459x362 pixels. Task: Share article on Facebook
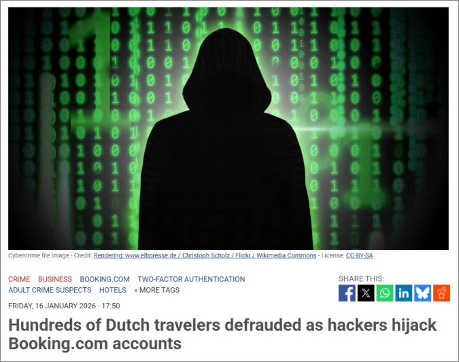coord(347,293)
